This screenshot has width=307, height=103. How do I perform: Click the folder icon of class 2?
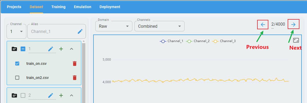point(14,95)
